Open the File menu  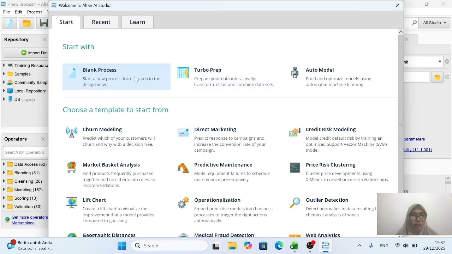pos(6,12)
